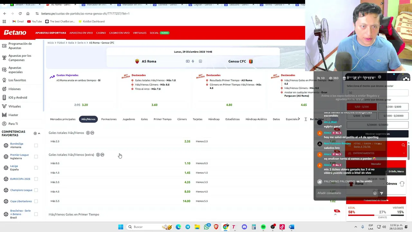Show hidden taskbar tray icons
The image size is (412, 232).
coord(356,227)
